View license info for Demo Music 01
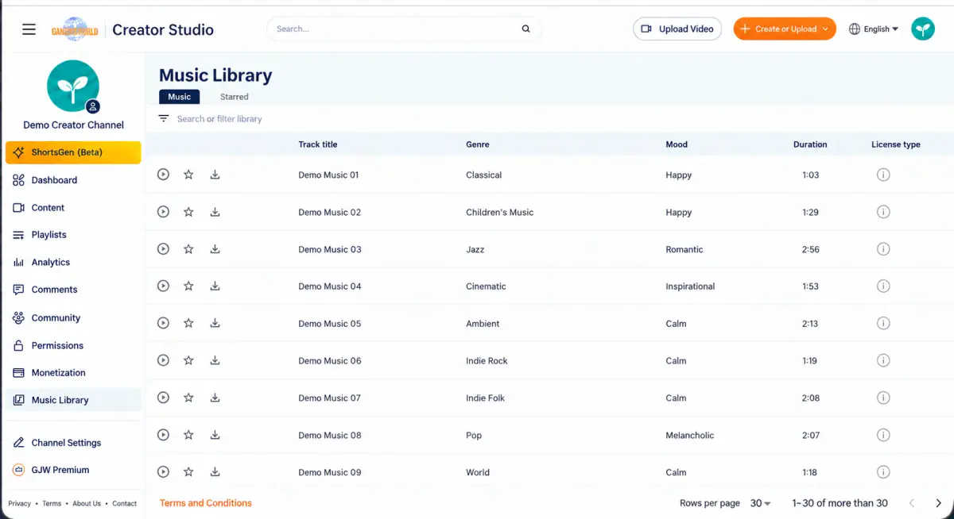This screenshot has height=519, width=954. point(882,175)
